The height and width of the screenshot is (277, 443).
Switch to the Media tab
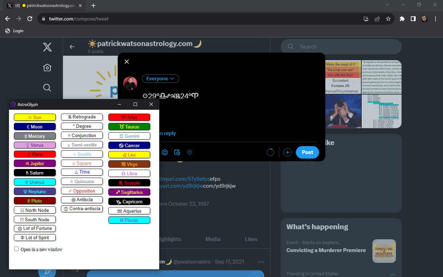[213, 239]
